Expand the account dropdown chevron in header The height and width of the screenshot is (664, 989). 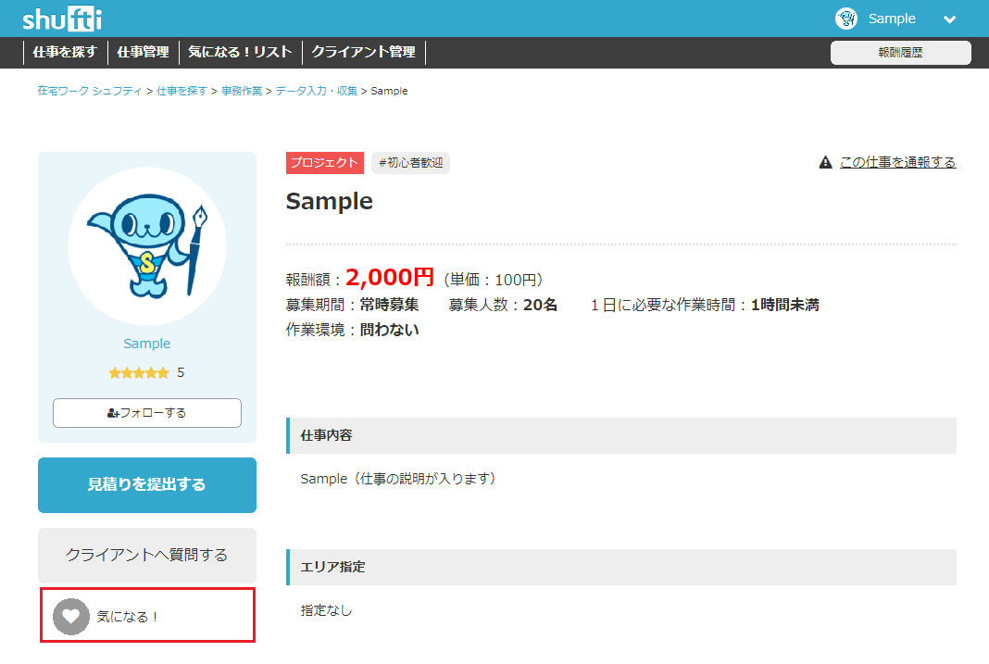[949, 19]
